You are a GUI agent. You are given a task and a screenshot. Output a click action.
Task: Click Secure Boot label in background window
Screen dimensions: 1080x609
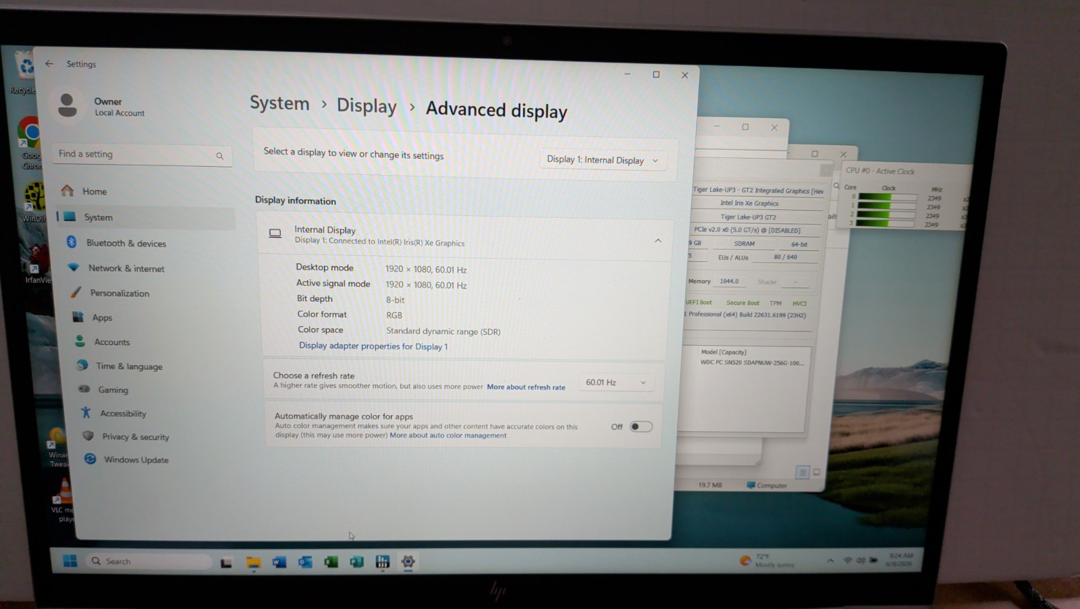742,303
